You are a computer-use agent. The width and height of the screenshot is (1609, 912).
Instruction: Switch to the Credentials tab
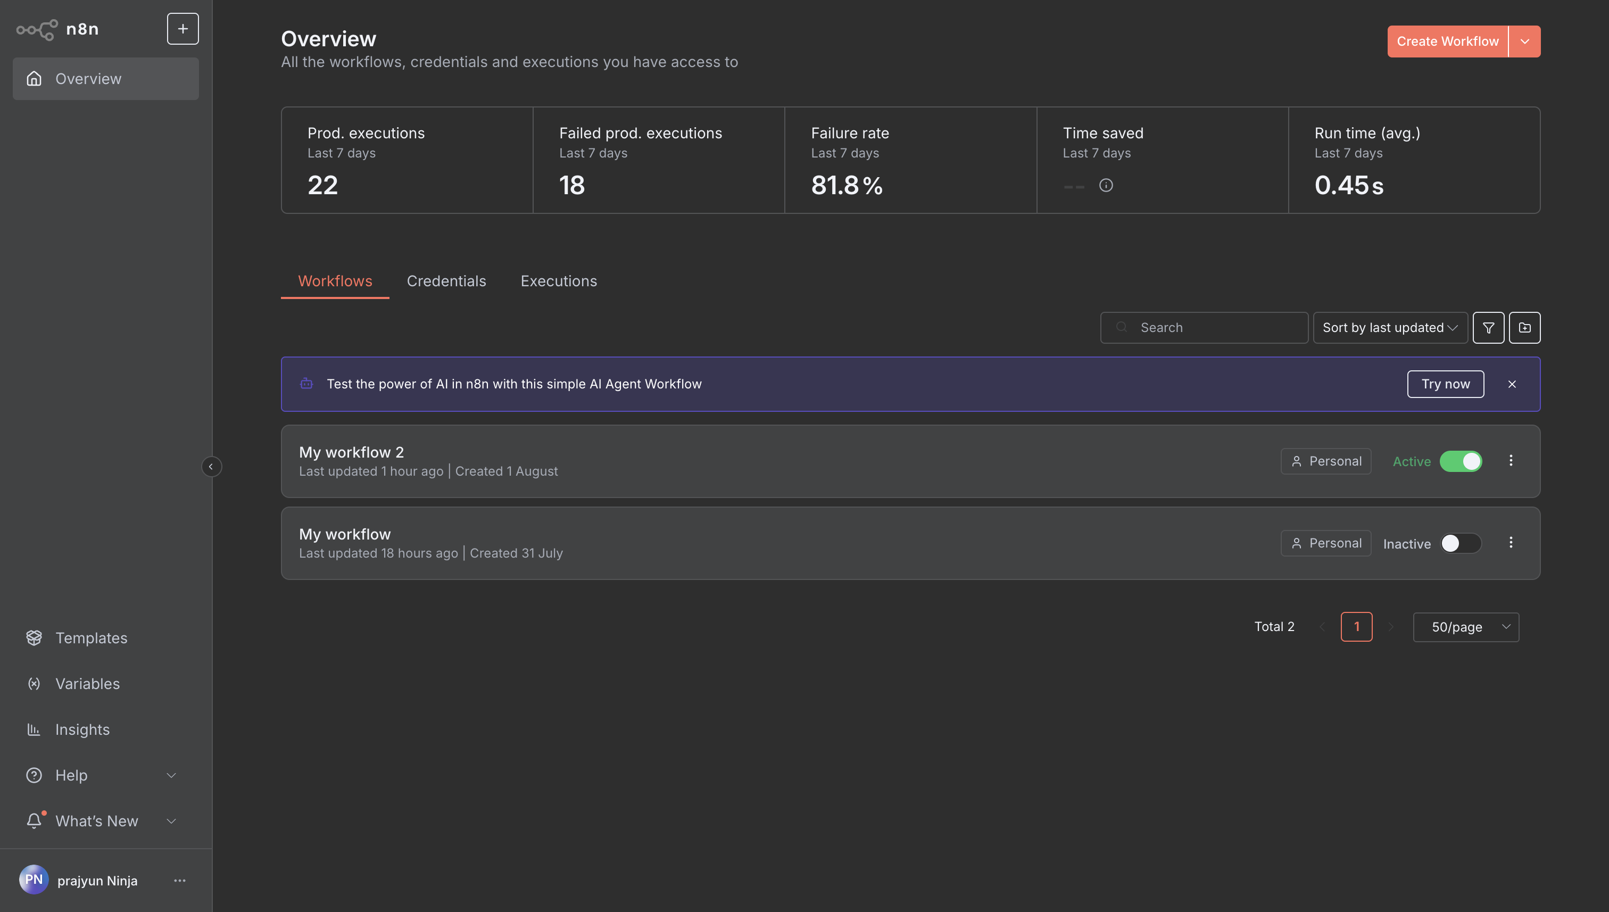[446, 280]
